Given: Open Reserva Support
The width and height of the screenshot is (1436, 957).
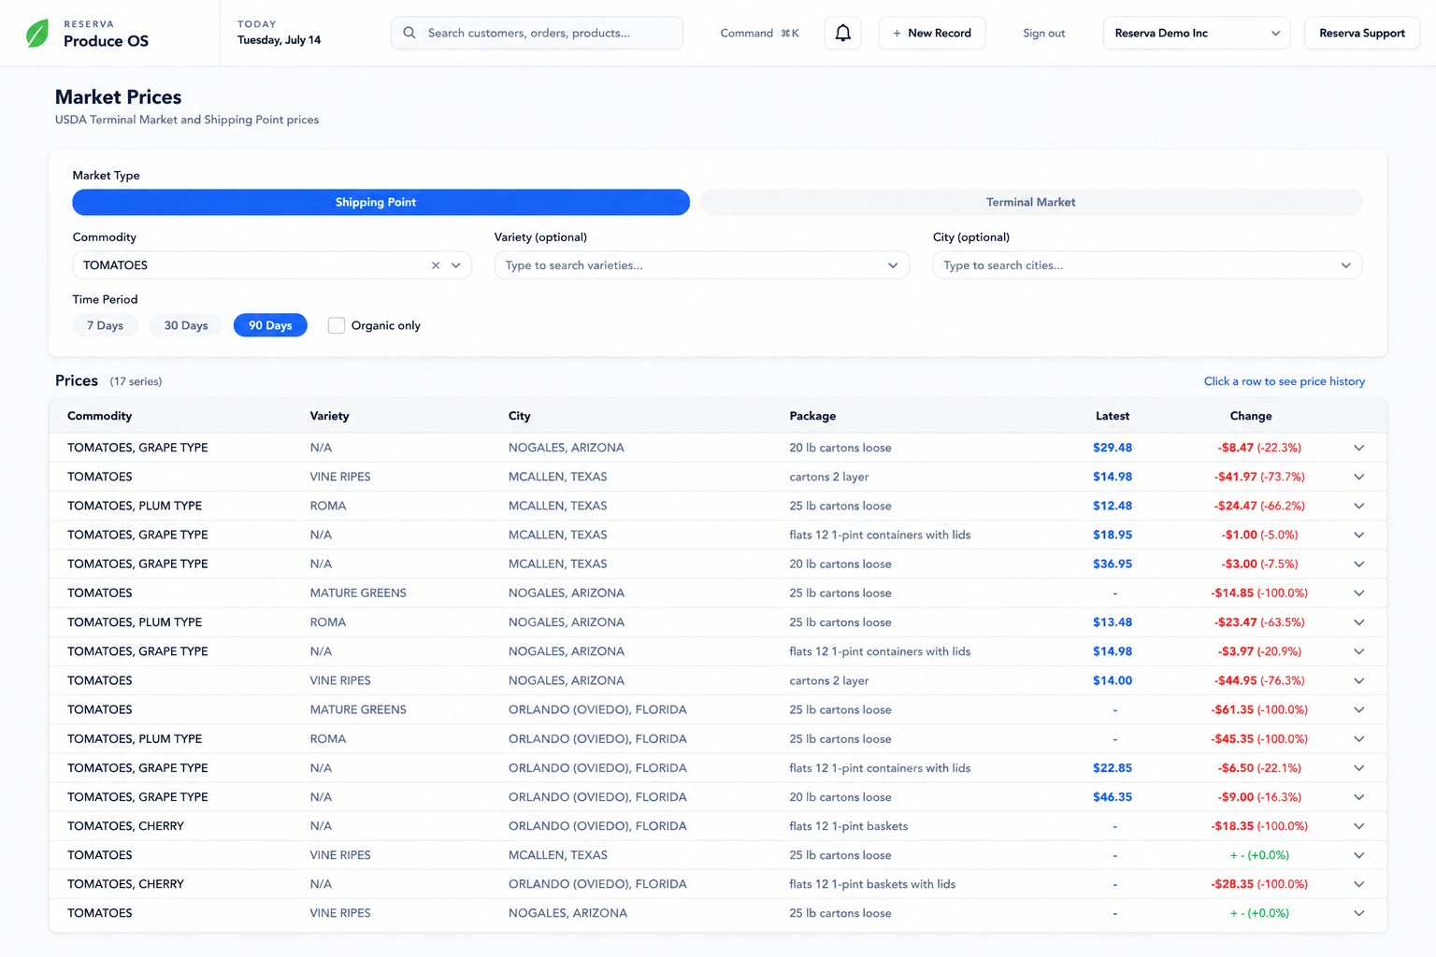Looking at the screenshot, I should coord(1361,33).
